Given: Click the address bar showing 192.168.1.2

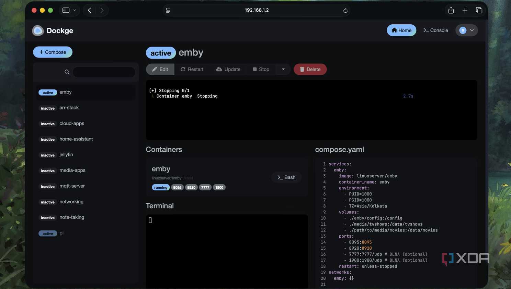Looking at the screenshot, I should 257,10.
